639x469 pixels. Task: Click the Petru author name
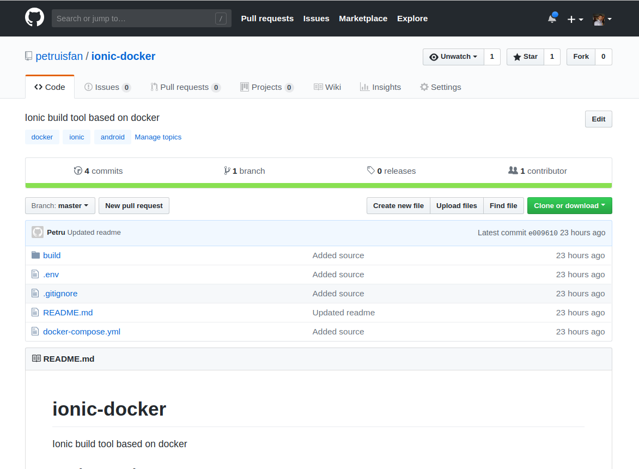[x=56, y=232]
